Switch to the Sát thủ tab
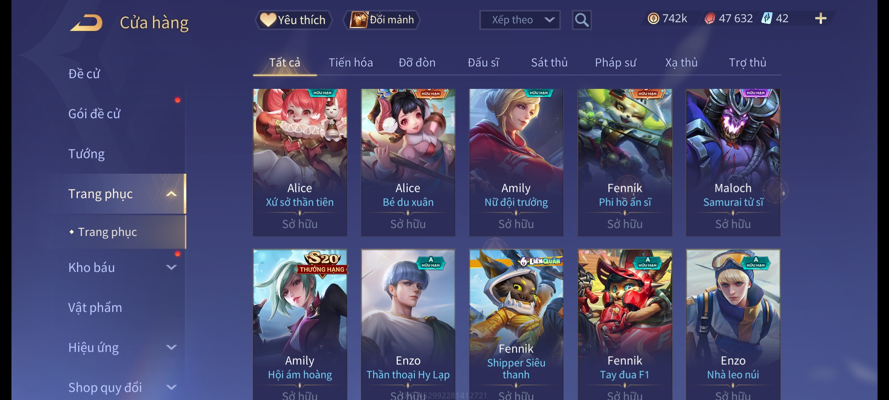Image resolution: width=889 pixels, height=400 pixels. [x=549, y=63]
